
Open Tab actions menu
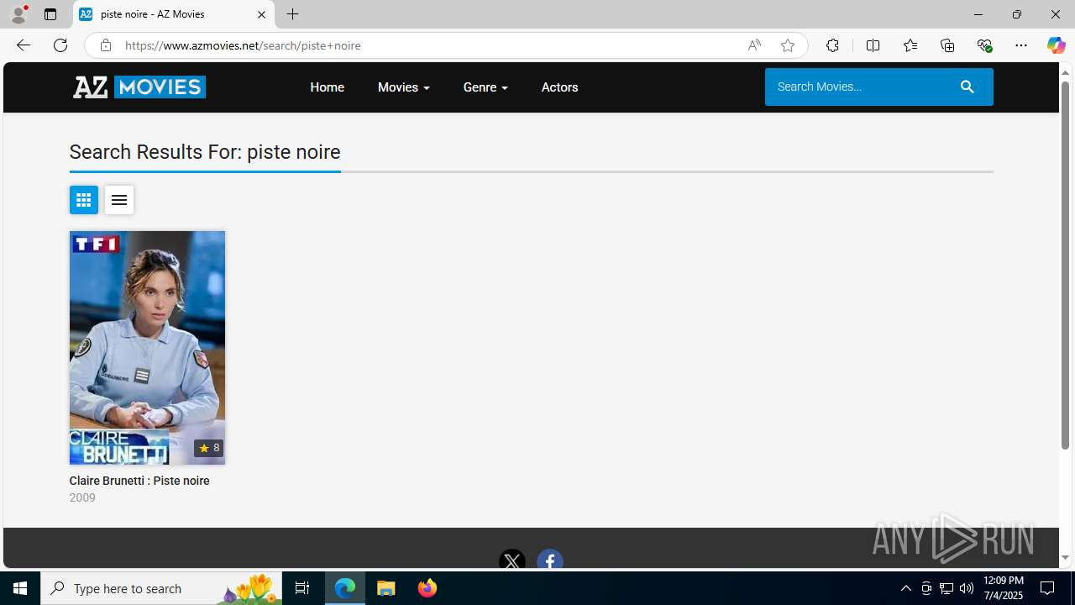(x=50, y=14)
